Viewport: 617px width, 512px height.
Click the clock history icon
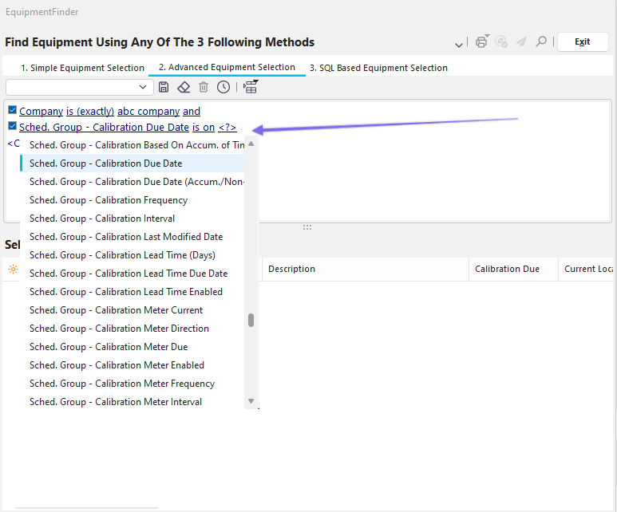(x=223, y=87)
